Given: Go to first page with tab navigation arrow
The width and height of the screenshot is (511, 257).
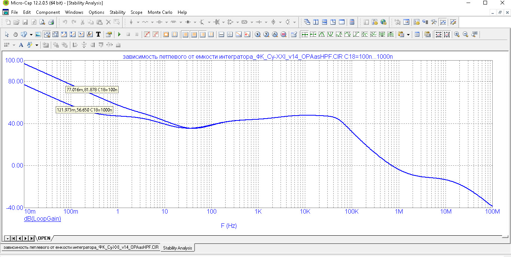Looking at the screenshot, I should point(13,238).
